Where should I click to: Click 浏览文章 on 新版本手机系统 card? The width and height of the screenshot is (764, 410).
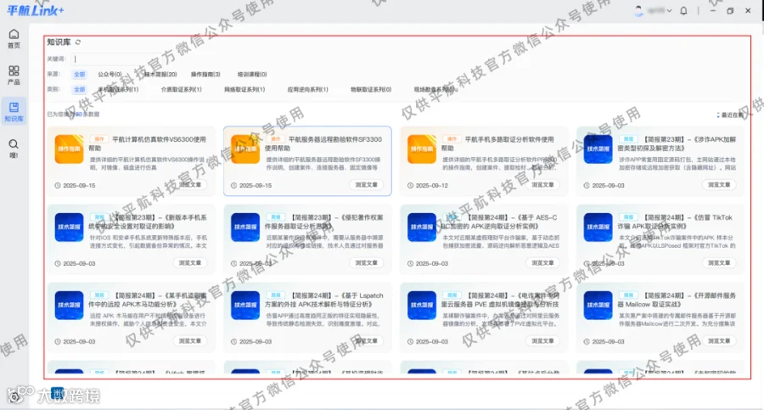coord(190,263)
